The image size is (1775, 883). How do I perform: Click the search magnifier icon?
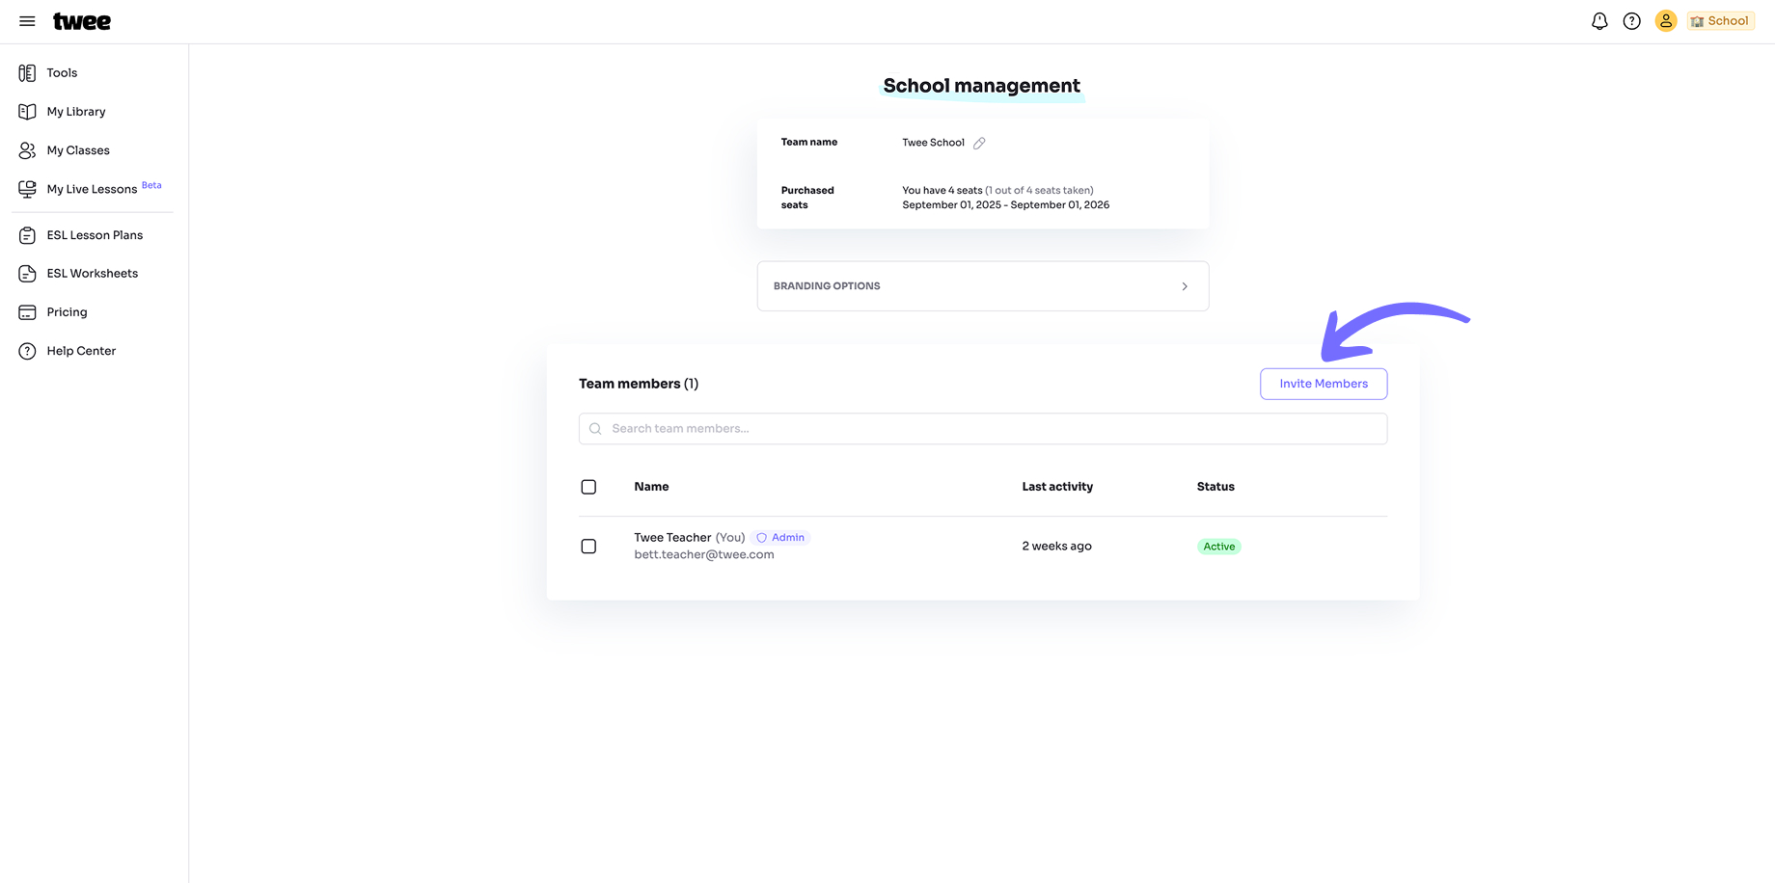[596, 429]
